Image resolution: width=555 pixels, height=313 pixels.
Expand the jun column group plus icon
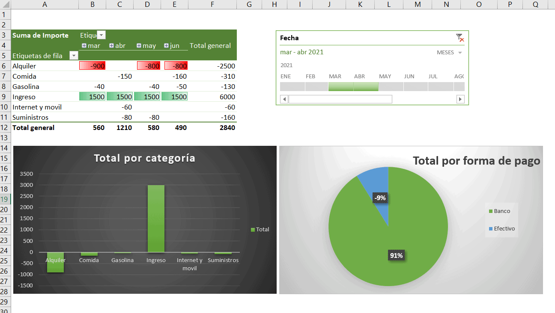click(x=166, y=45)
